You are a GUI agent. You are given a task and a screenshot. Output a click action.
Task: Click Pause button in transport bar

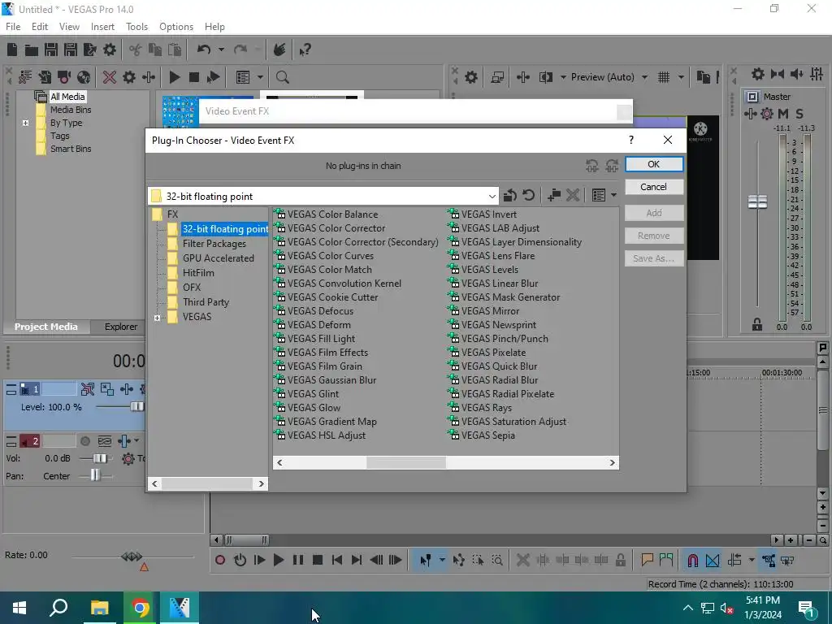tap(298, 560)
